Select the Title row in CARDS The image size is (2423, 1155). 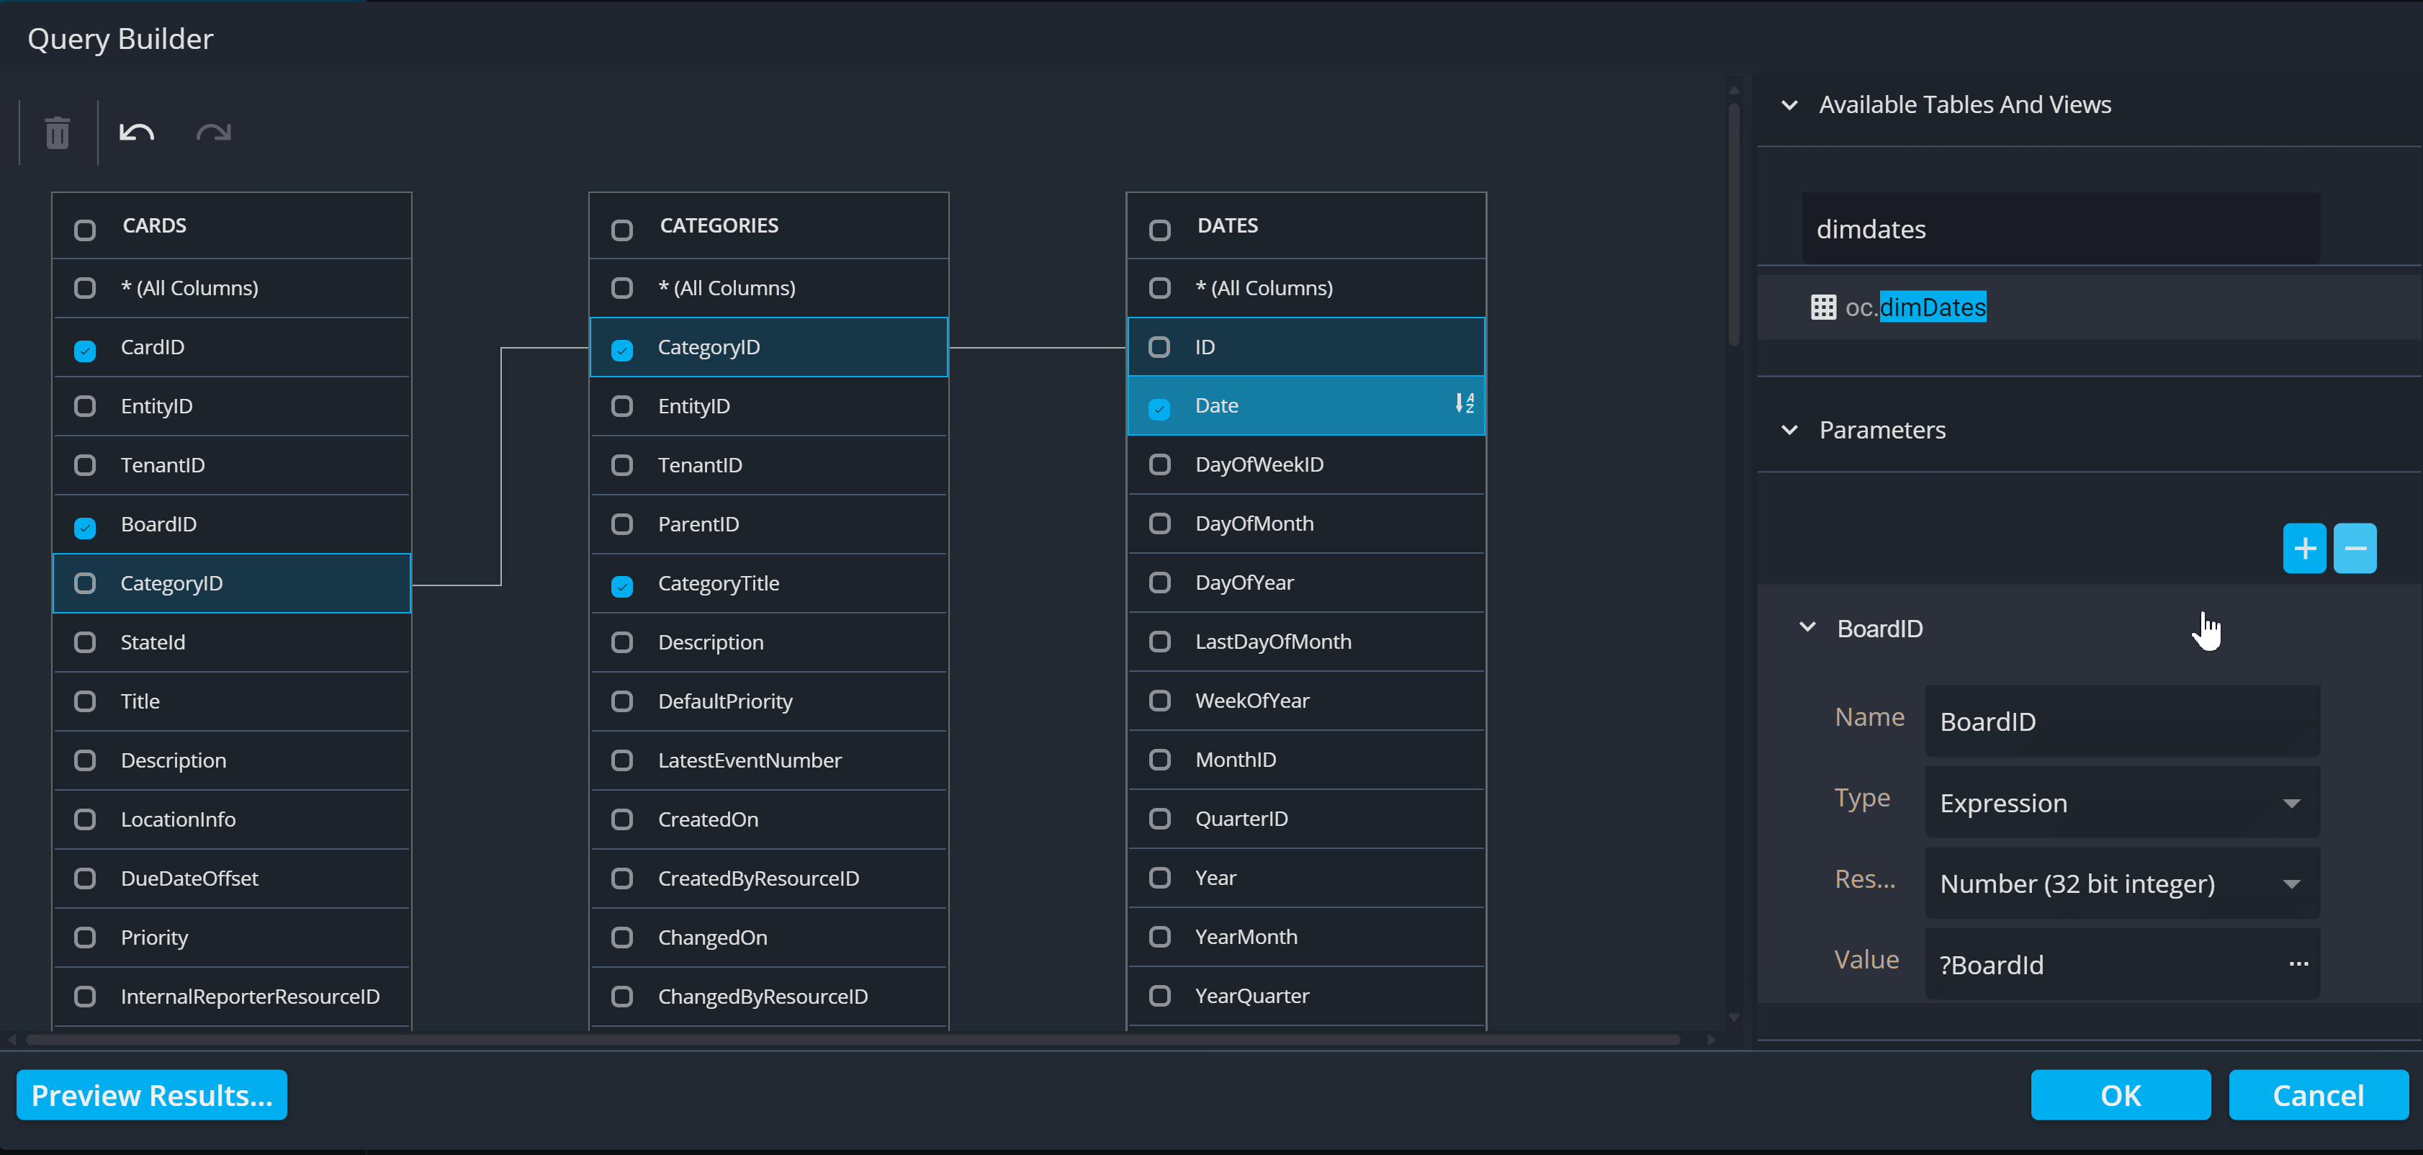pyautogui.click(x=231, y=701)
